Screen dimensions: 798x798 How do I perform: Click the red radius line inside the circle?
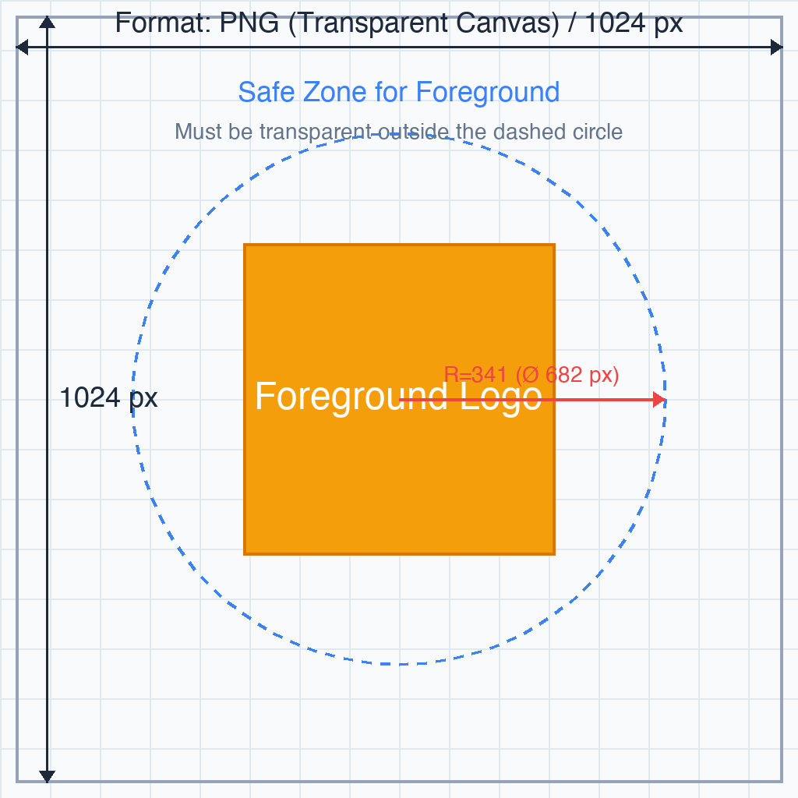pos(526,400)
